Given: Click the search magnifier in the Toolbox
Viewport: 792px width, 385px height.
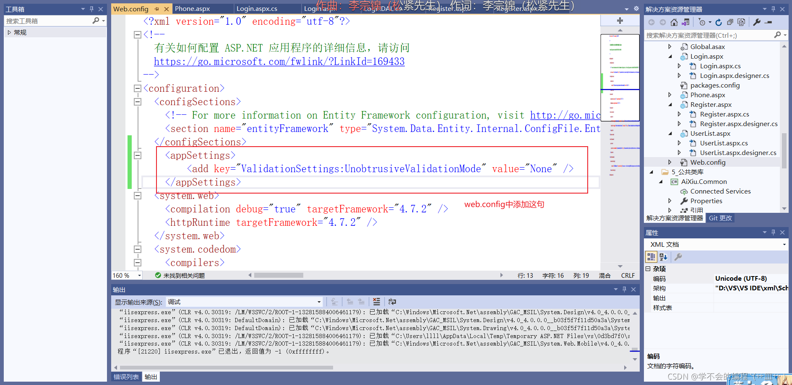Looking at the screenshot, I should point(96,21).
